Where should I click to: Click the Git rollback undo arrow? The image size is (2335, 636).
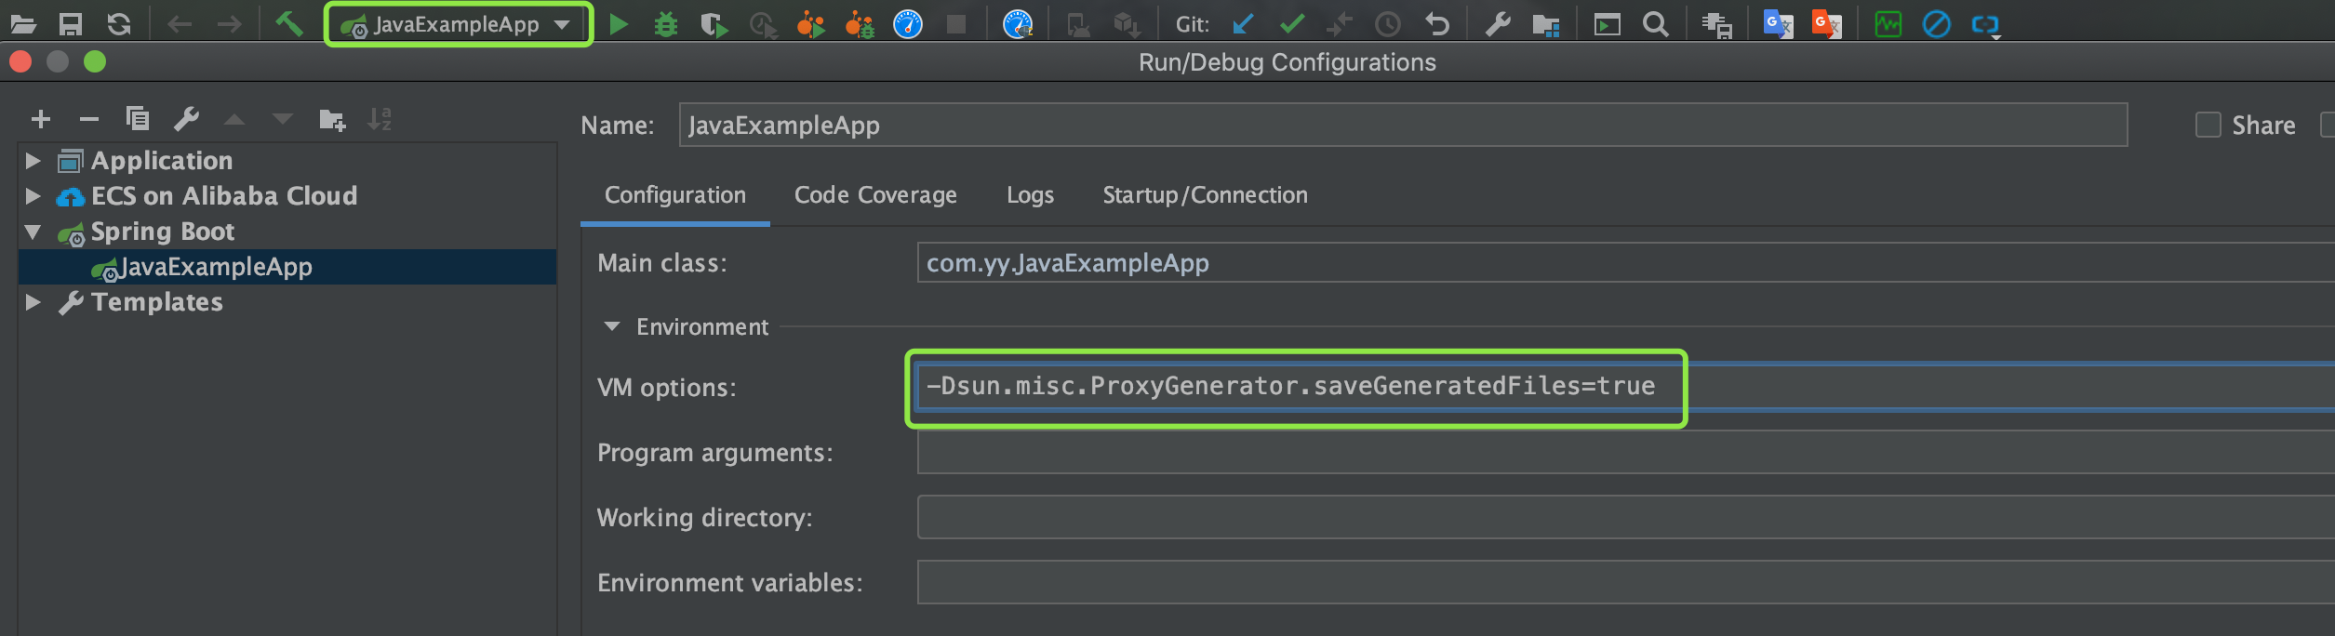[1437, 24]
